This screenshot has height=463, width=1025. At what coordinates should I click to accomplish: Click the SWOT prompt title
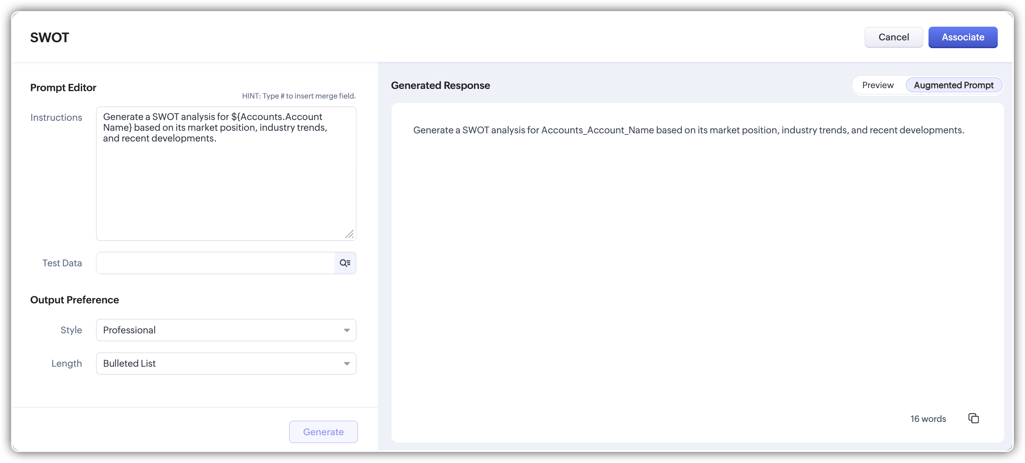(50, 37)
